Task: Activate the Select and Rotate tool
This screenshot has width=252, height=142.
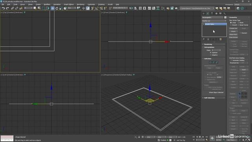Action: click(x=57, y=8)
